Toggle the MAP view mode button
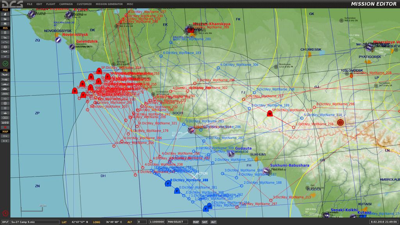 pos(196,222)
